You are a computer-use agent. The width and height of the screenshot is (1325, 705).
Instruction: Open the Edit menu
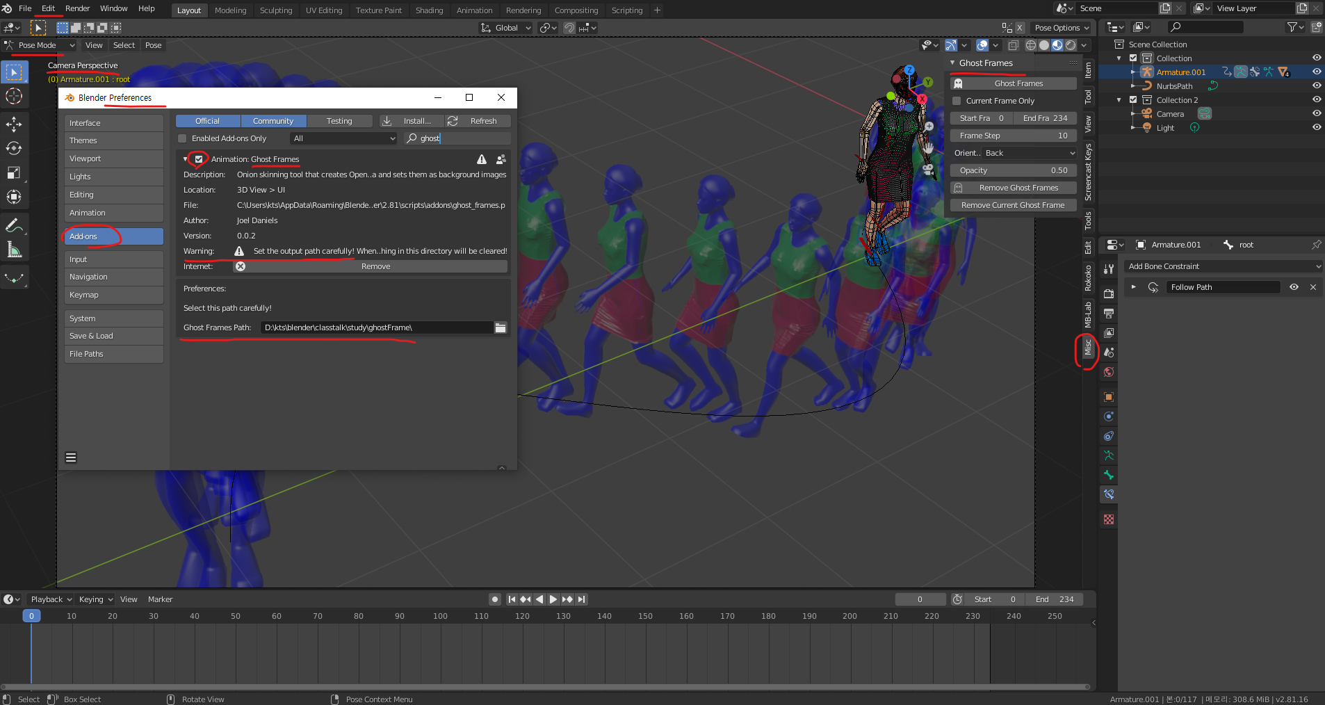[x=48, y=8]
